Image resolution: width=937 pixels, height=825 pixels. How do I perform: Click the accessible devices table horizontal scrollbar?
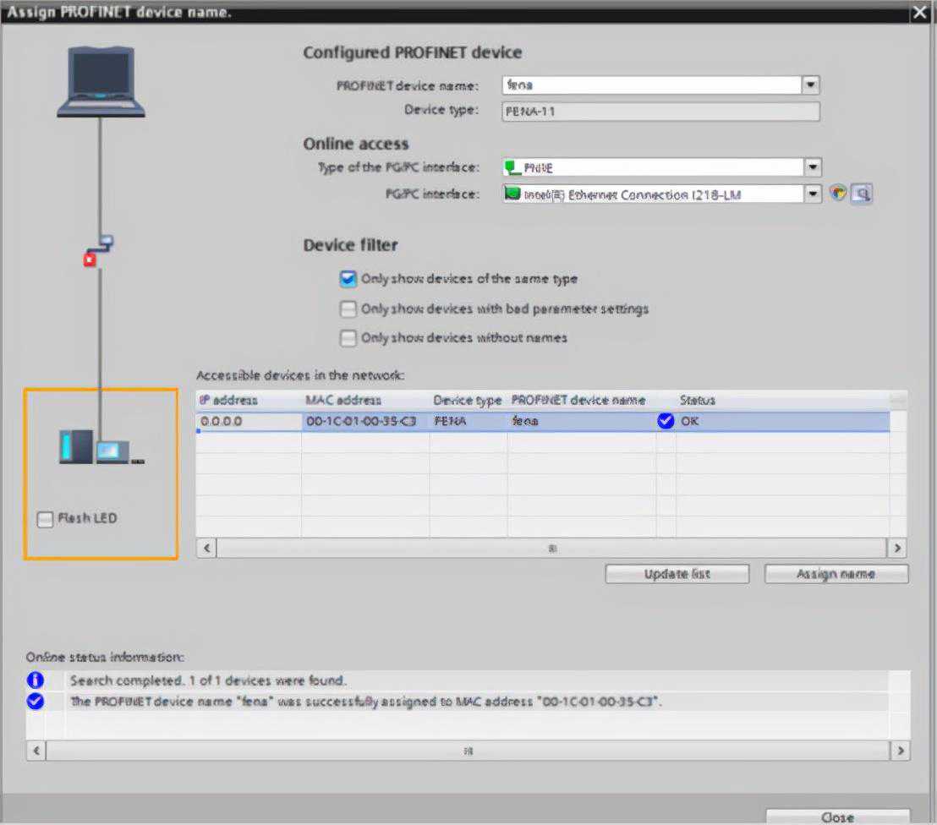551,548
